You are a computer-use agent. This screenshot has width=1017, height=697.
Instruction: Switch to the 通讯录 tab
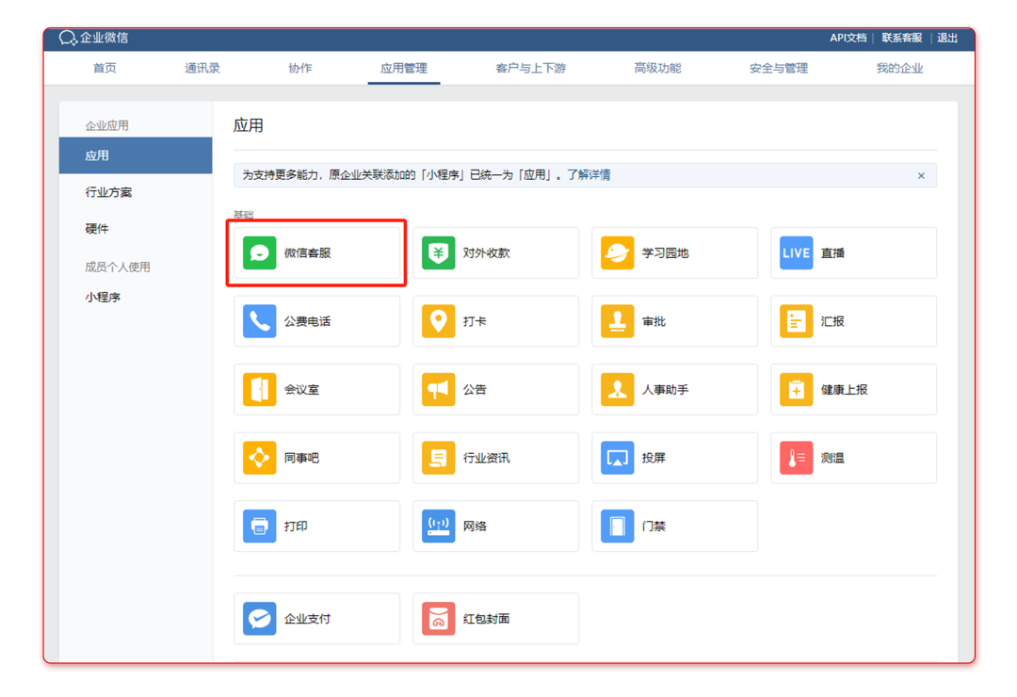[202, 69]
